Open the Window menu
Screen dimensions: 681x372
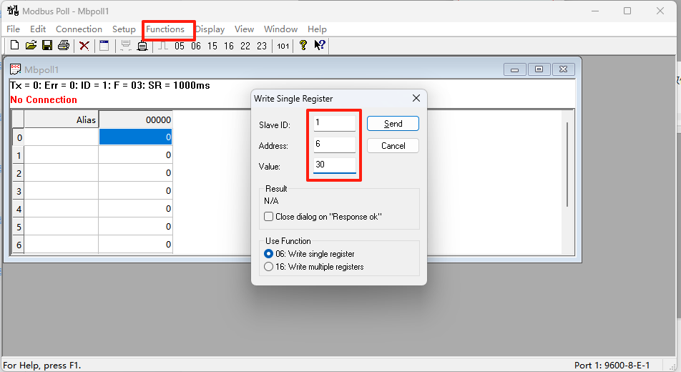[280, 29]
